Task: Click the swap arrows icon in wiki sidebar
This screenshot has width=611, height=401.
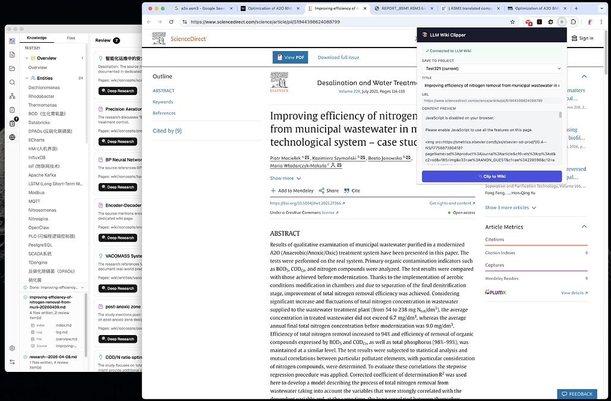Action: (12, 362)
